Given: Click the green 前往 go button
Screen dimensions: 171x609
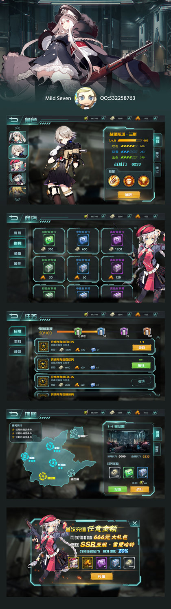Looking at the screenshot, I should [x=141, y=365].
